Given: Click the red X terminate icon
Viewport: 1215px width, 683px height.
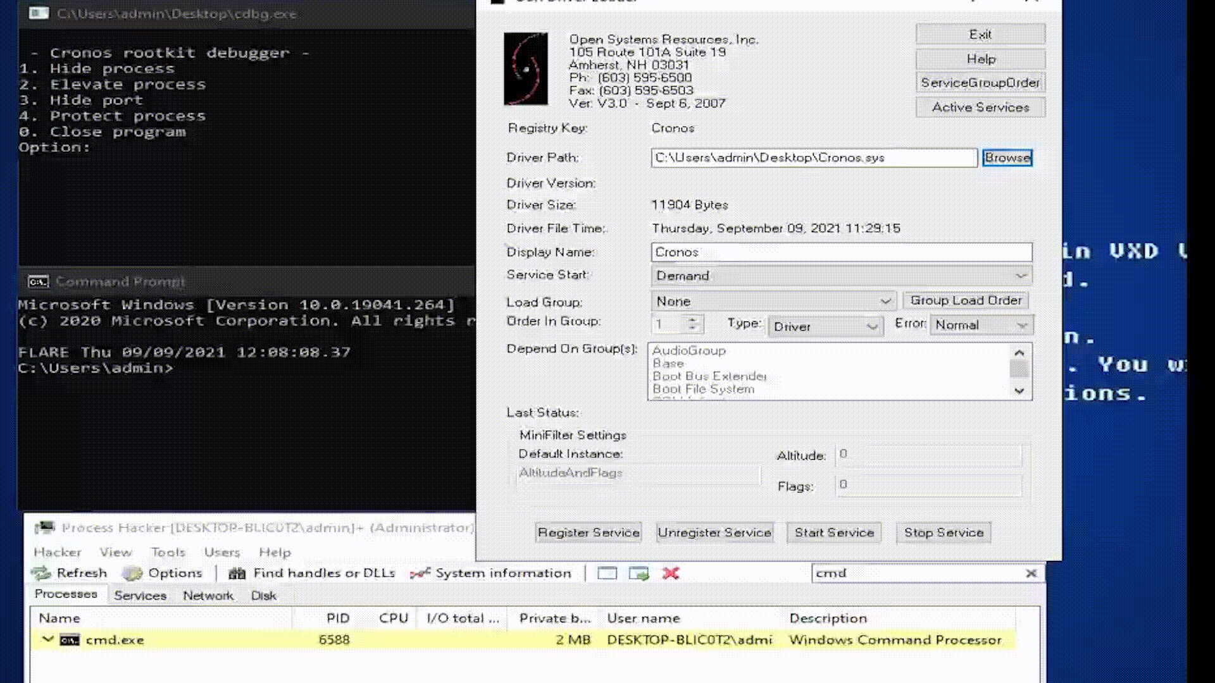Looking at the screenshot, I should (671, 574).
